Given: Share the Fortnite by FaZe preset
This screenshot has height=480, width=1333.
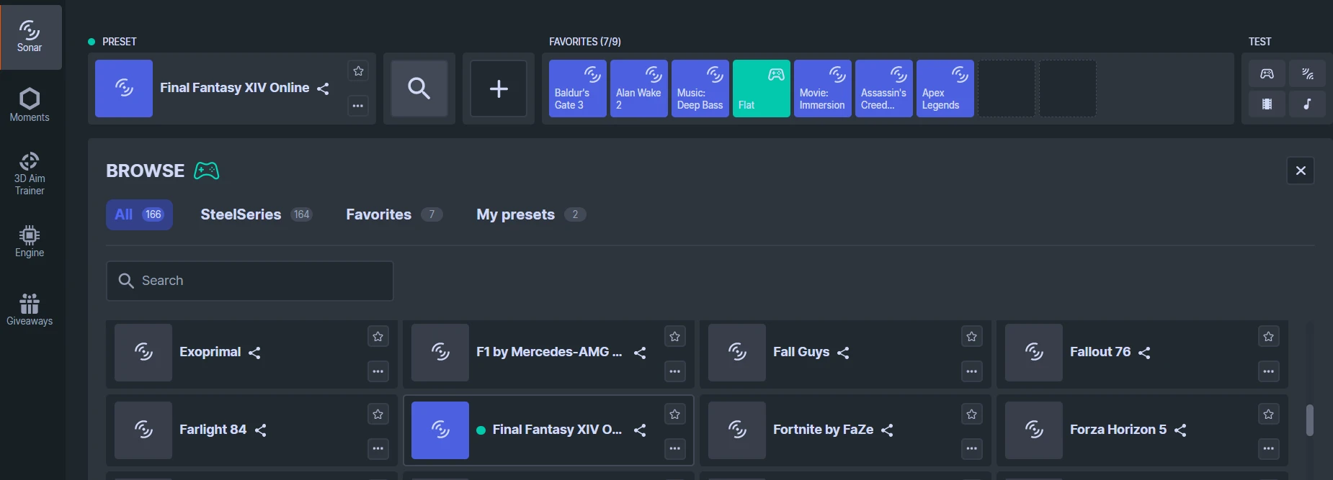Looking at the screenshot, I should [x=887, y=430].
